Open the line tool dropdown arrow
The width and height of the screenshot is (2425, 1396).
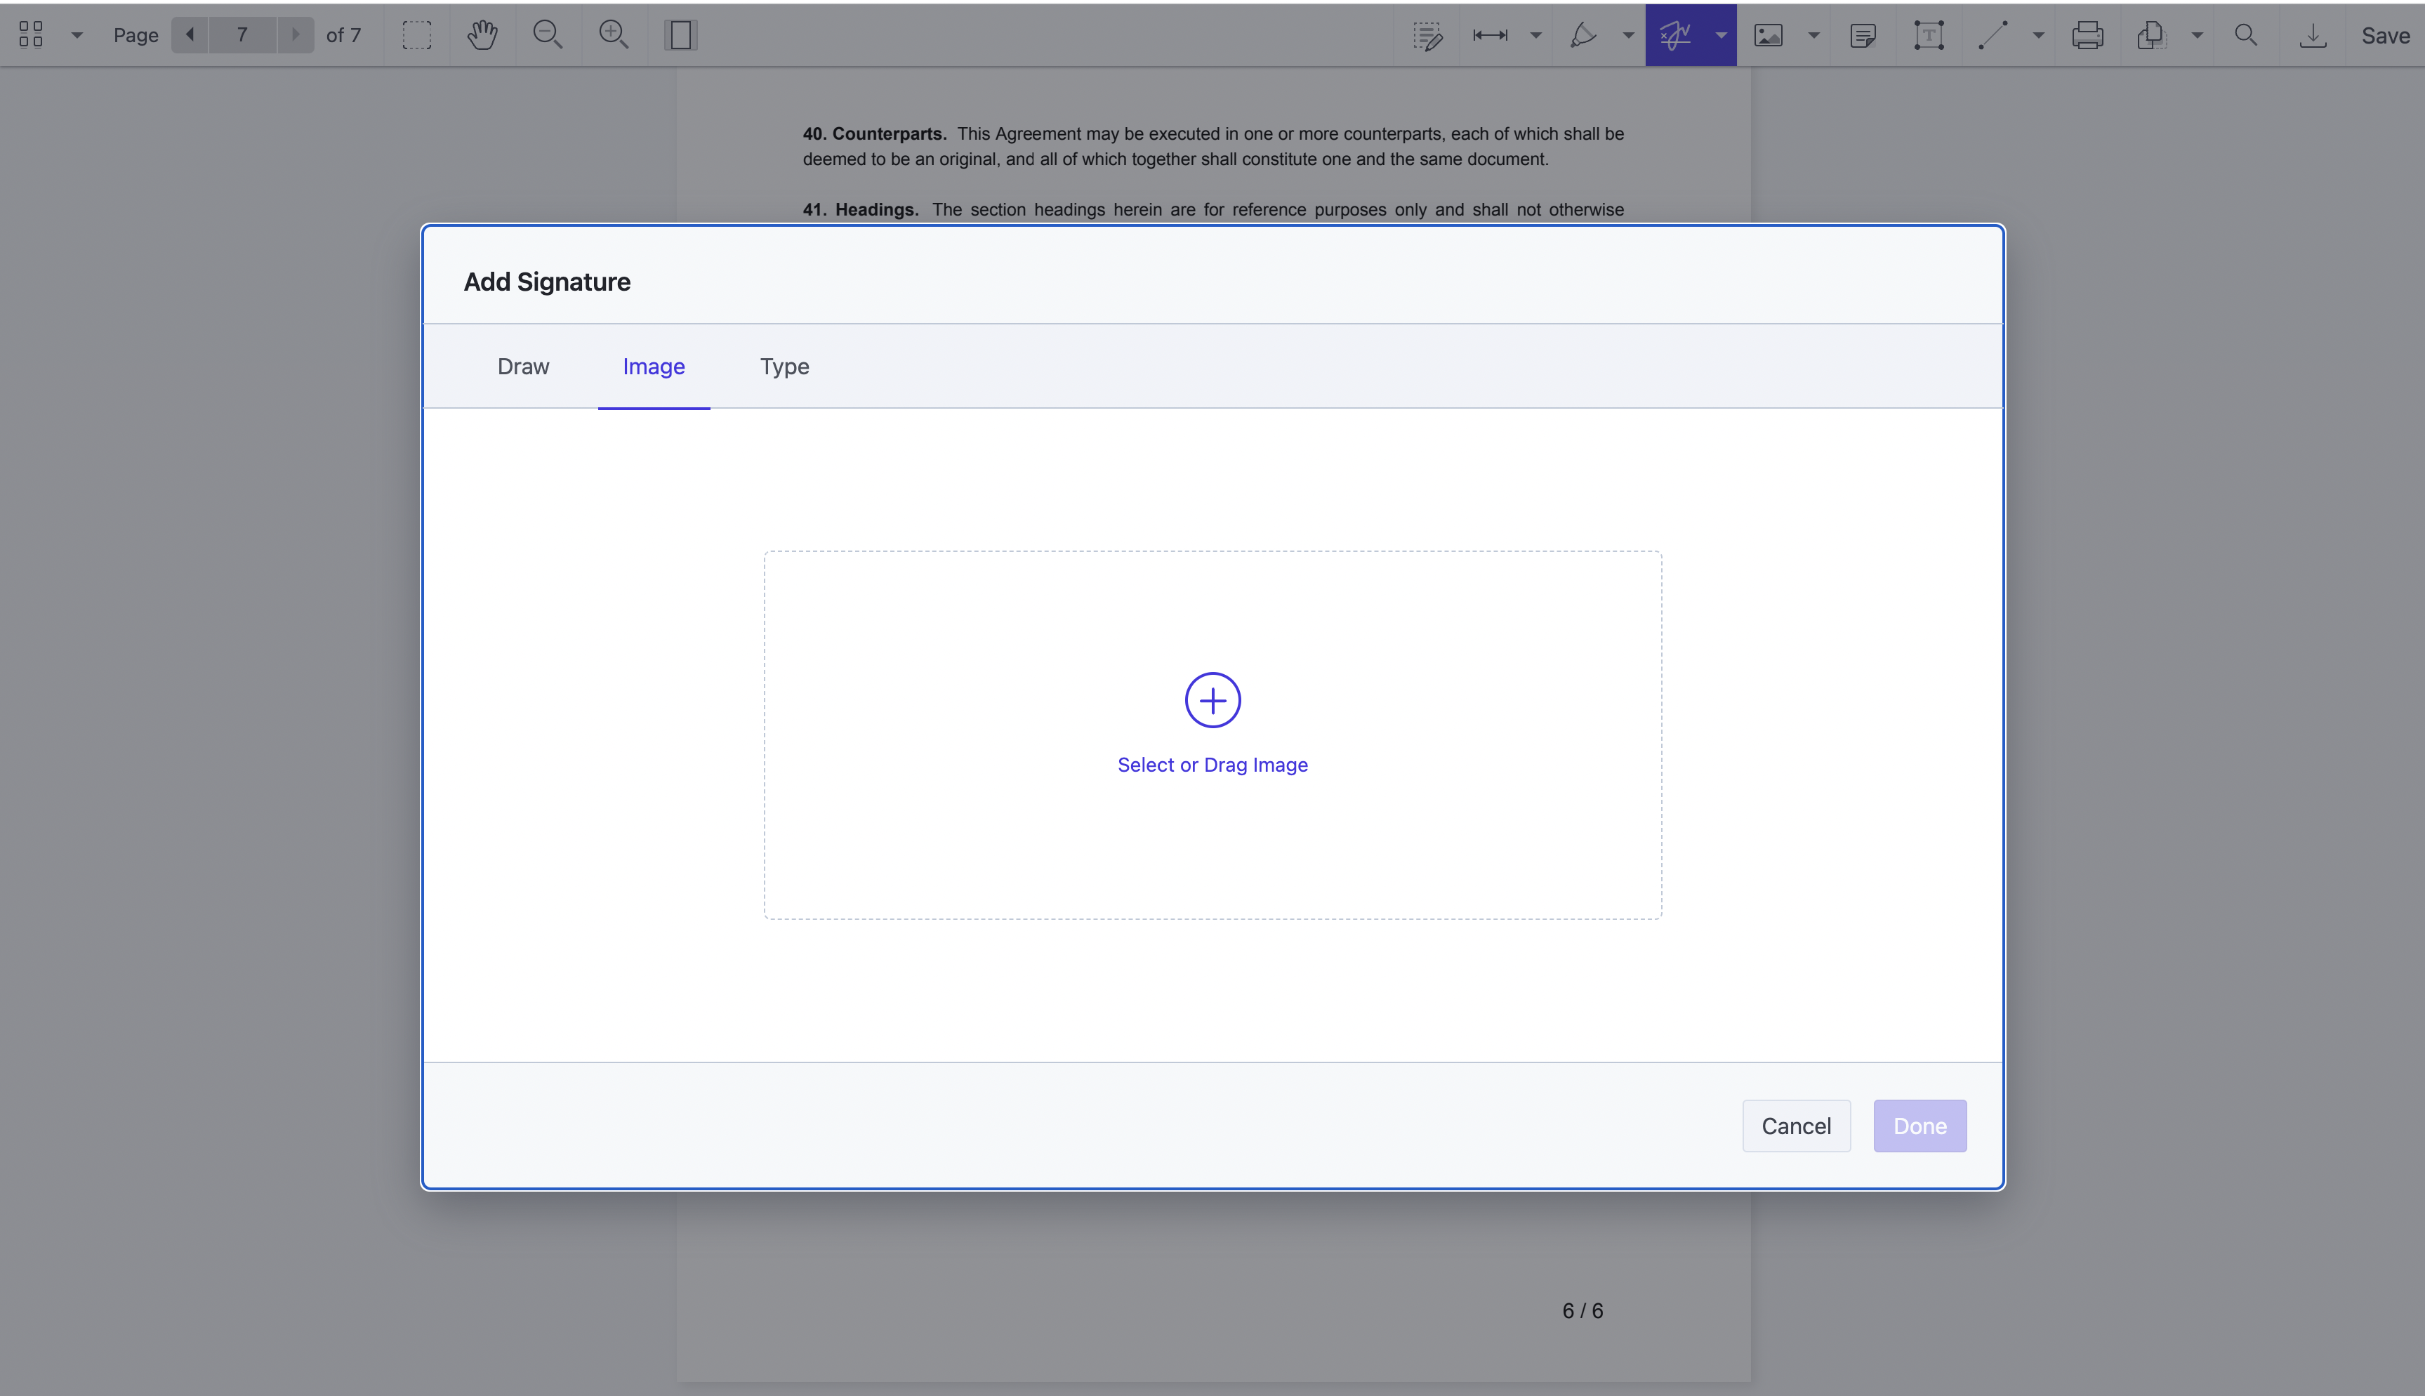point(2039,36)
